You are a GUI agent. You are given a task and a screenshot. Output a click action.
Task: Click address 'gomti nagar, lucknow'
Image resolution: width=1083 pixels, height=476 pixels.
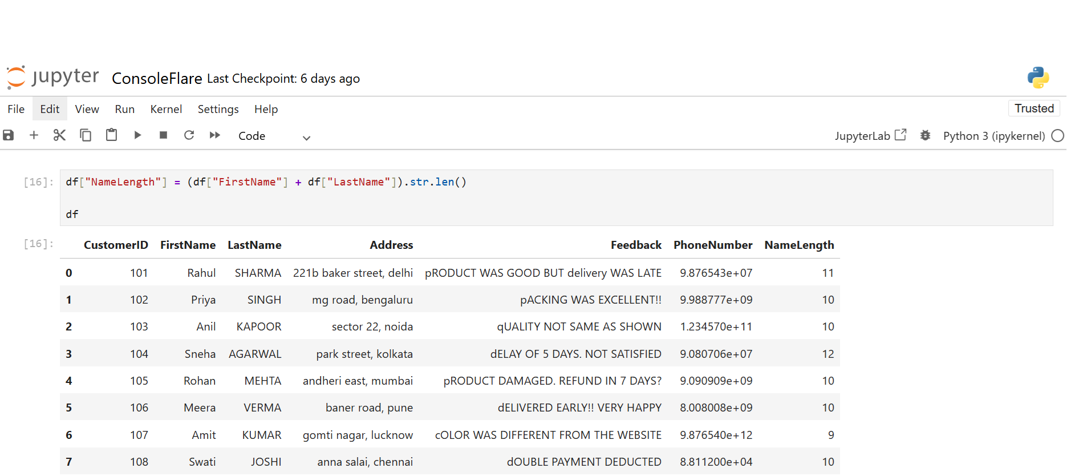click(x=358, y=435)
